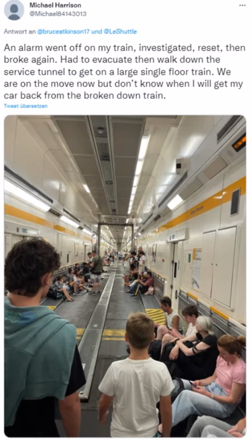The image size is (252, 440).
Task: Click the yellow hazard floor markings
Action: click(x=156, y=316)
